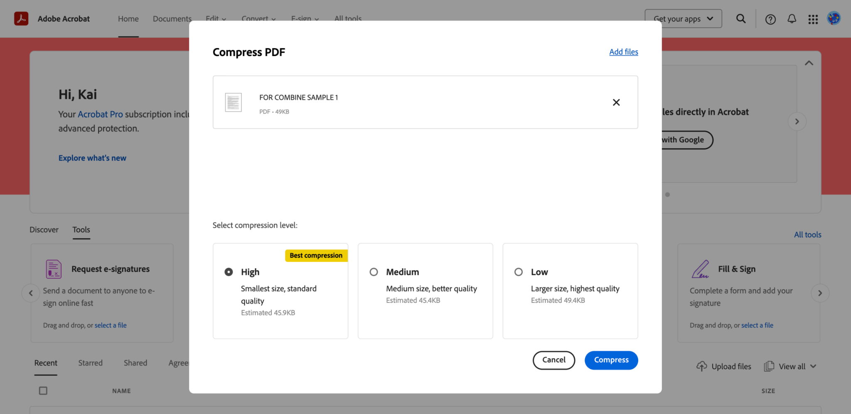851x414 pixels.
Task: Click the NAME column header
Action: point(121,391)
